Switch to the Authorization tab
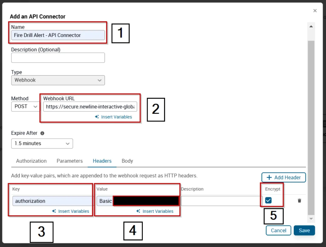Image resolution: width=326 pixels, height=247 pixels. pos(31,161)
